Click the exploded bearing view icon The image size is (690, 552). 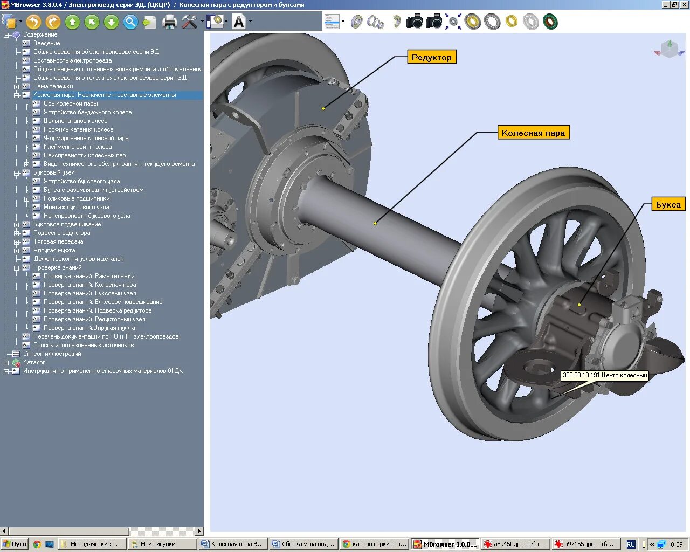[x=375, y=22]
